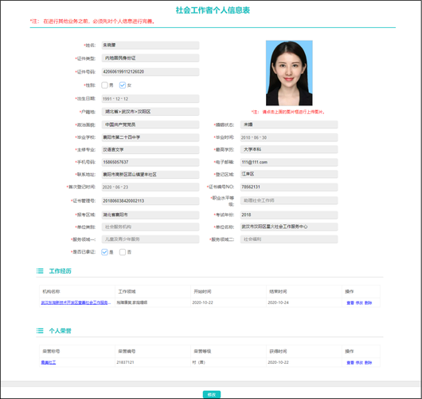The height and width of the screenshot is (399, 422).
Task: Click the profile photo to upload image
Action: click(289, 73)
